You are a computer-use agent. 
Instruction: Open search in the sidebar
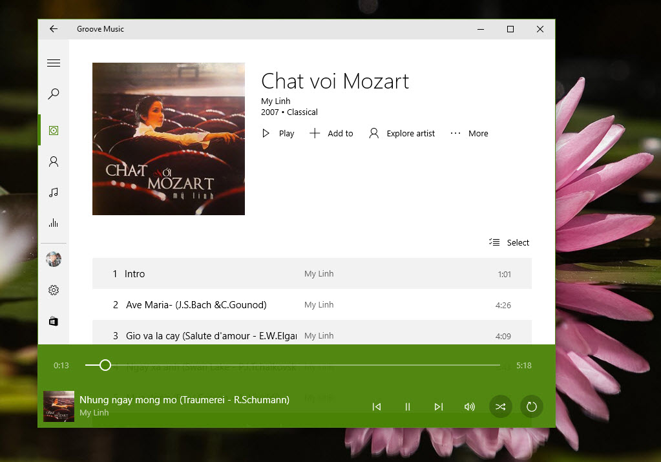click(x=54, y=94)
